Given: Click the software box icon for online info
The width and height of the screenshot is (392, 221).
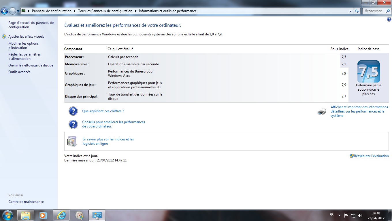Looking at the screenshot, I should (72, 141).
